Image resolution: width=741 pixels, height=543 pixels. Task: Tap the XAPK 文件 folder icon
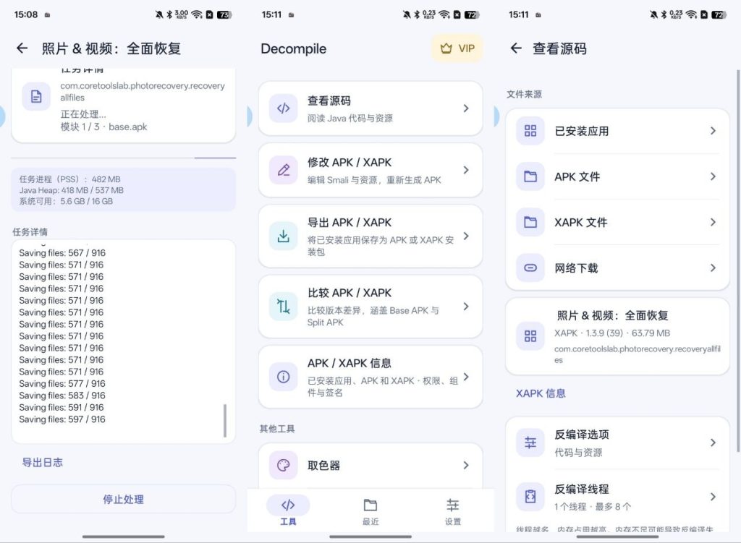pos(530,223)
